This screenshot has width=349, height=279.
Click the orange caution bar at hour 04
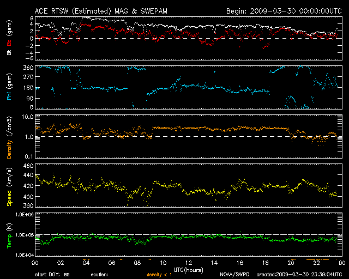[x=86, y=259]
